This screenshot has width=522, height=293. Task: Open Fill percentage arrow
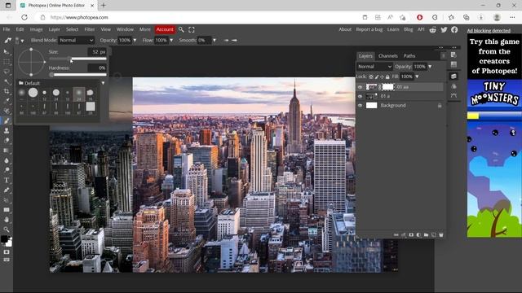tap(417, 77)
